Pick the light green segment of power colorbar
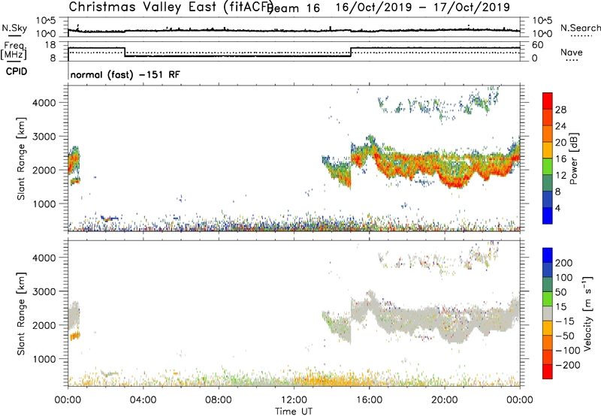 548,167
